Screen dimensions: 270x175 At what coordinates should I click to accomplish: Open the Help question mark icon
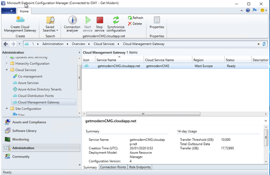(x=248, y=10)
